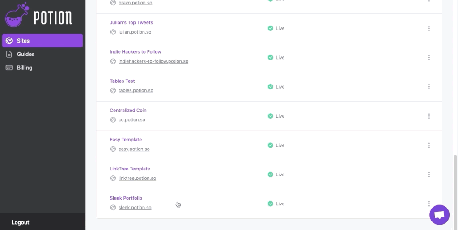
Task: Click globe icon beside tables.potion.so
Action: (113, 90)
